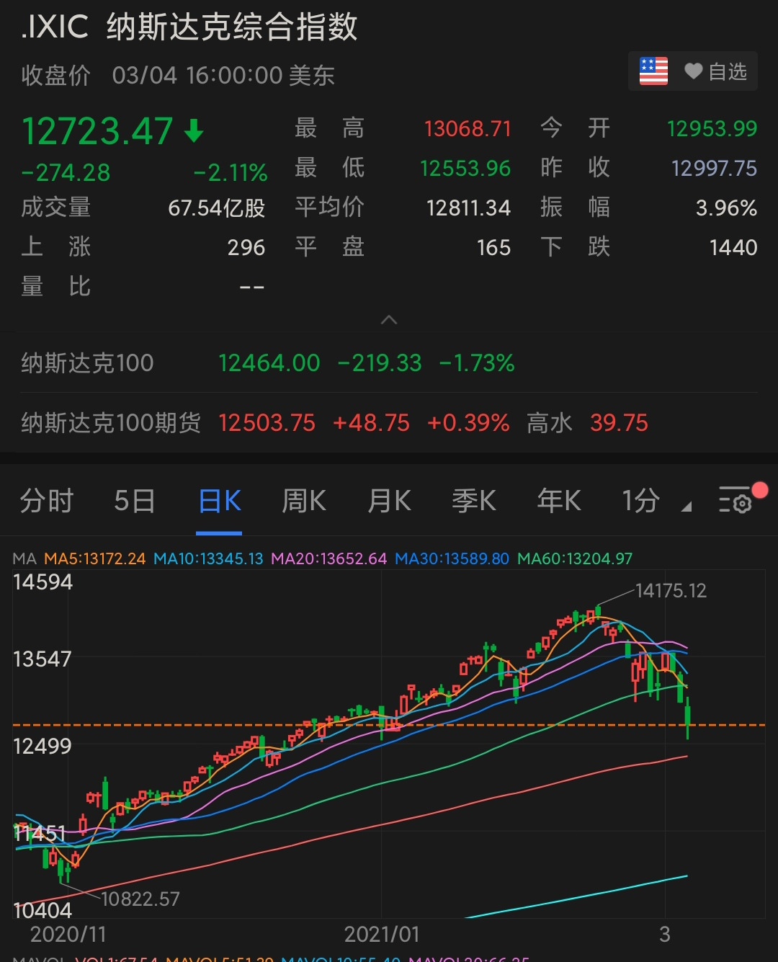Viewport: 778px width, 962px height.
Task: Open chart settings gear icon
Action: coord(735,500)
